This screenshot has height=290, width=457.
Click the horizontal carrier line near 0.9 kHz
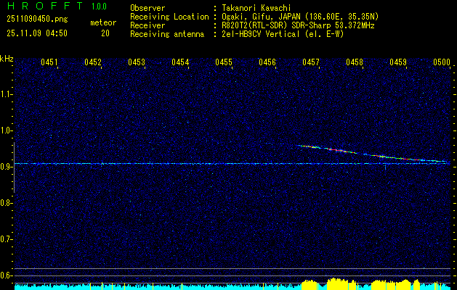(145, 163)
